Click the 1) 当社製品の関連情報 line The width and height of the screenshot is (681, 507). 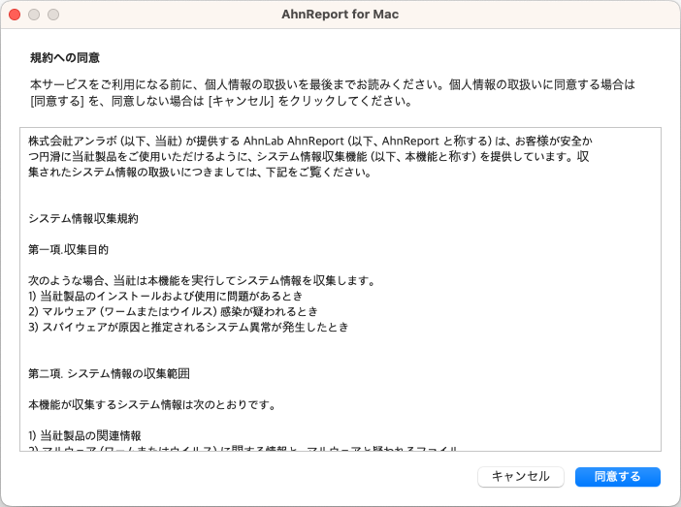84,436
